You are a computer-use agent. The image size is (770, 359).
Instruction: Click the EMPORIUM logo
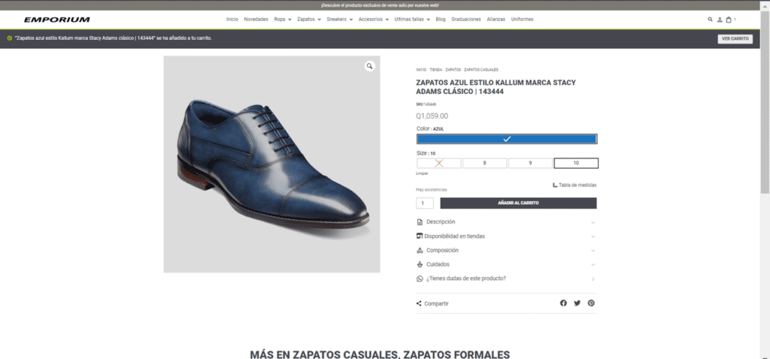57,20
